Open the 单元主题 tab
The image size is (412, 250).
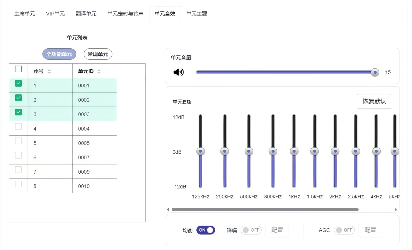point(196,13)
